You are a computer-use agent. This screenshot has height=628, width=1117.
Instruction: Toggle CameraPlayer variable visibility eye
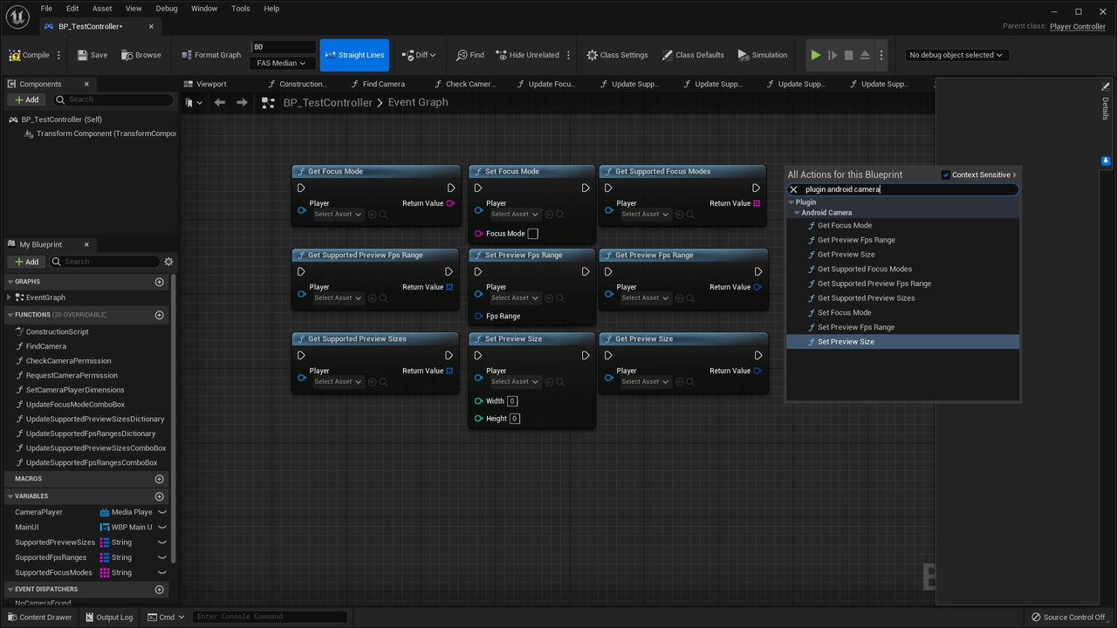(161, 512)
